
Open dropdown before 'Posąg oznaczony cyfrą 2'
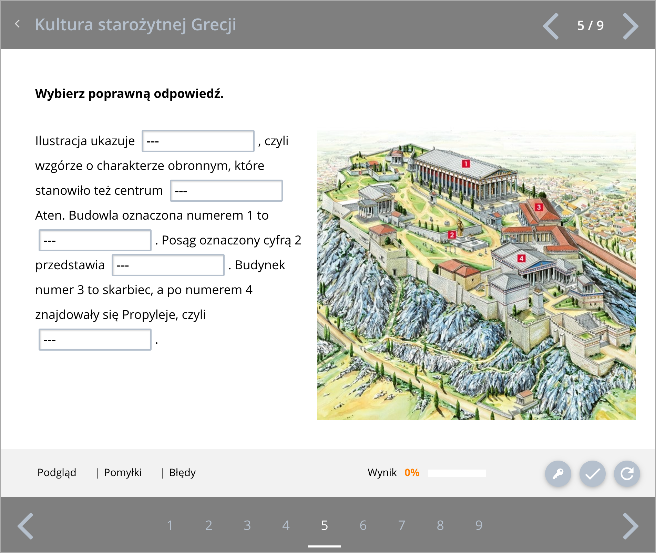click(95, 240)
